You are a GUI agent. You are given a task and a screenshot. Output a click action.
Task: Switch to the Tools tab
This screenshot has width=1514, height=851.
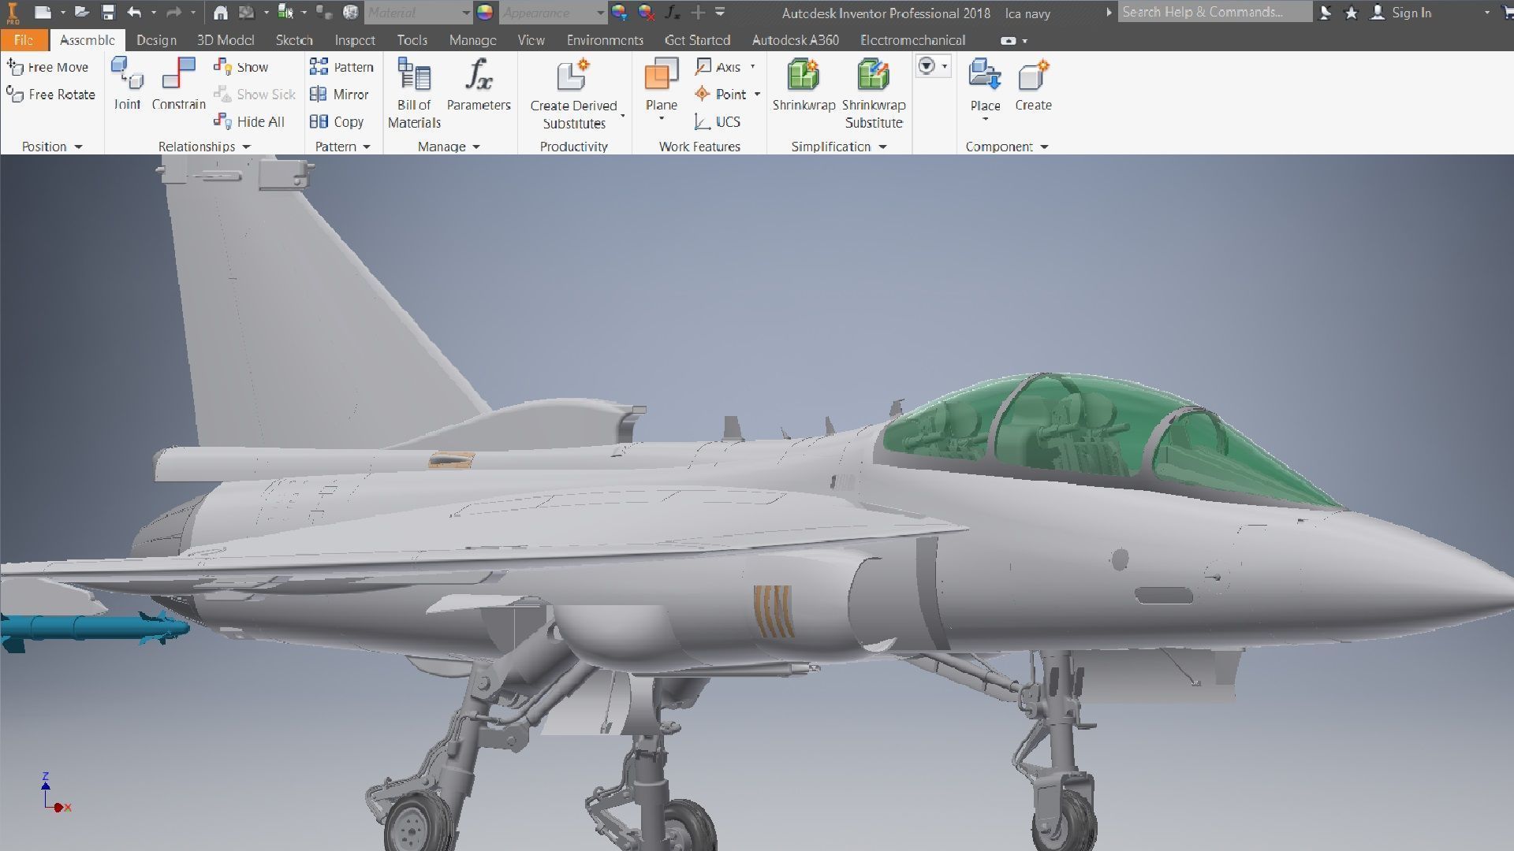(412, 40)
